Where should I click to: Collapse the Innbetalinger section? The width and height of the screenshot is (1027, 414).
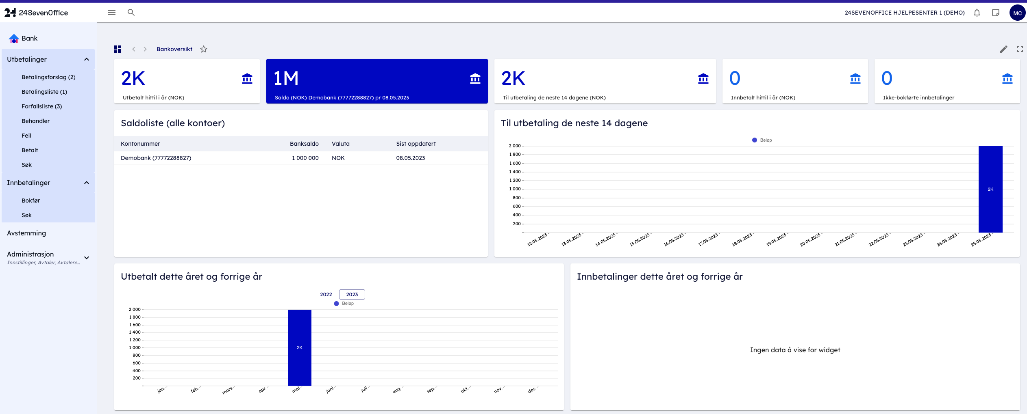click(x=87, y=183)
